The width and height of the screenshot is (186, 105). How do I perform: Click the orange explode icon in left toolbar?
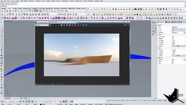[2, 69]
